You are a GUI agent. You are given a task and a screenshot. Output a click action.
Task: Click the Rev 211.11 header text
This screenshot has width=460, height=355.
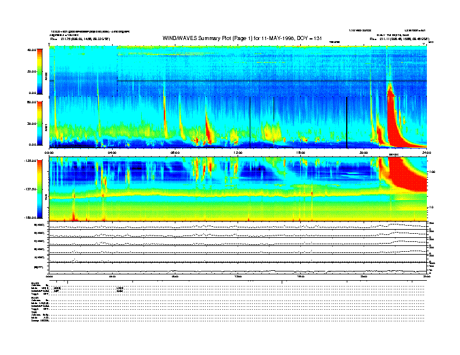(x=400, y=39)
